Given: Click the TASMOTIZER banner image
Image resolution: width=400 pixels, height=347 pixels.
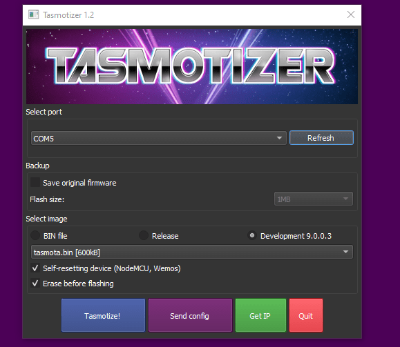Looking at the screenshot, I should [x=192, y=66].
